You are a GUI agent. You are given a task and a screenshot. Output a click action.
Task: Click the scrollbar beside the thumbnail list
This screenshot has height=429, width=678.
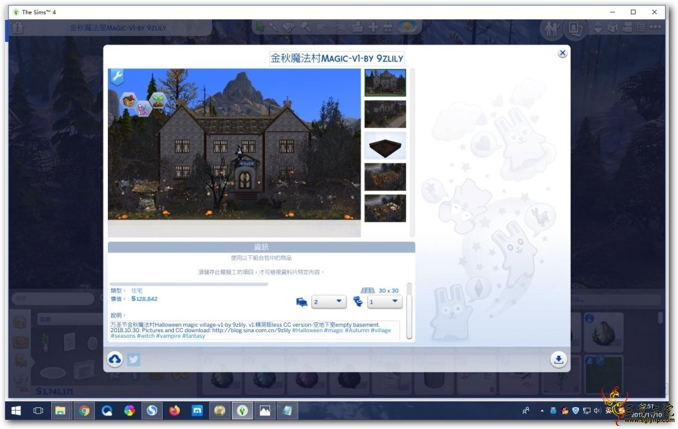pyautogui.click(x=412, y=152)
